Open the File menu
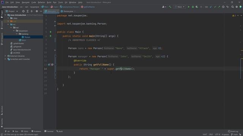The image size is (243, 136). point(7,3)
